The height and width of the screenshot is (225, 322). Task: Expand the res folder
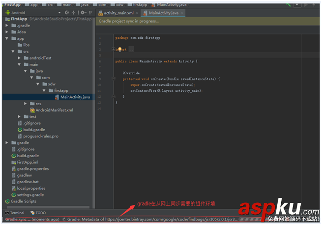(25, 104)
